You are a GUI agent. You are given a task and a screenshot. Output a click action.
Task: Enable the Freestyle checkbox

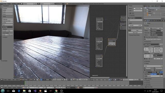146,79
